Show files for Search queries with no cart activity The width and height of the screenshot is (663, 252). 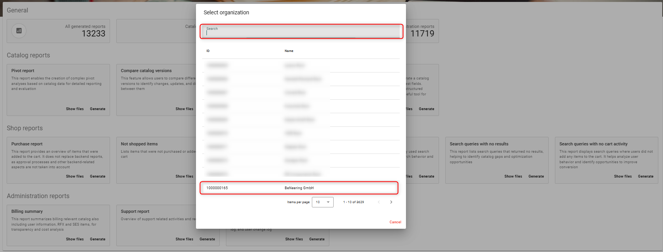[x=623, y=176]
